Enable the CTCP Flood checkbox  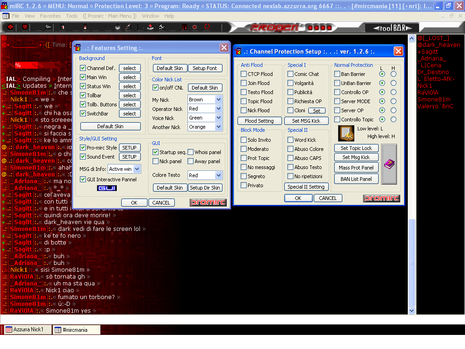pyautogui.click(x=244, y=74)
